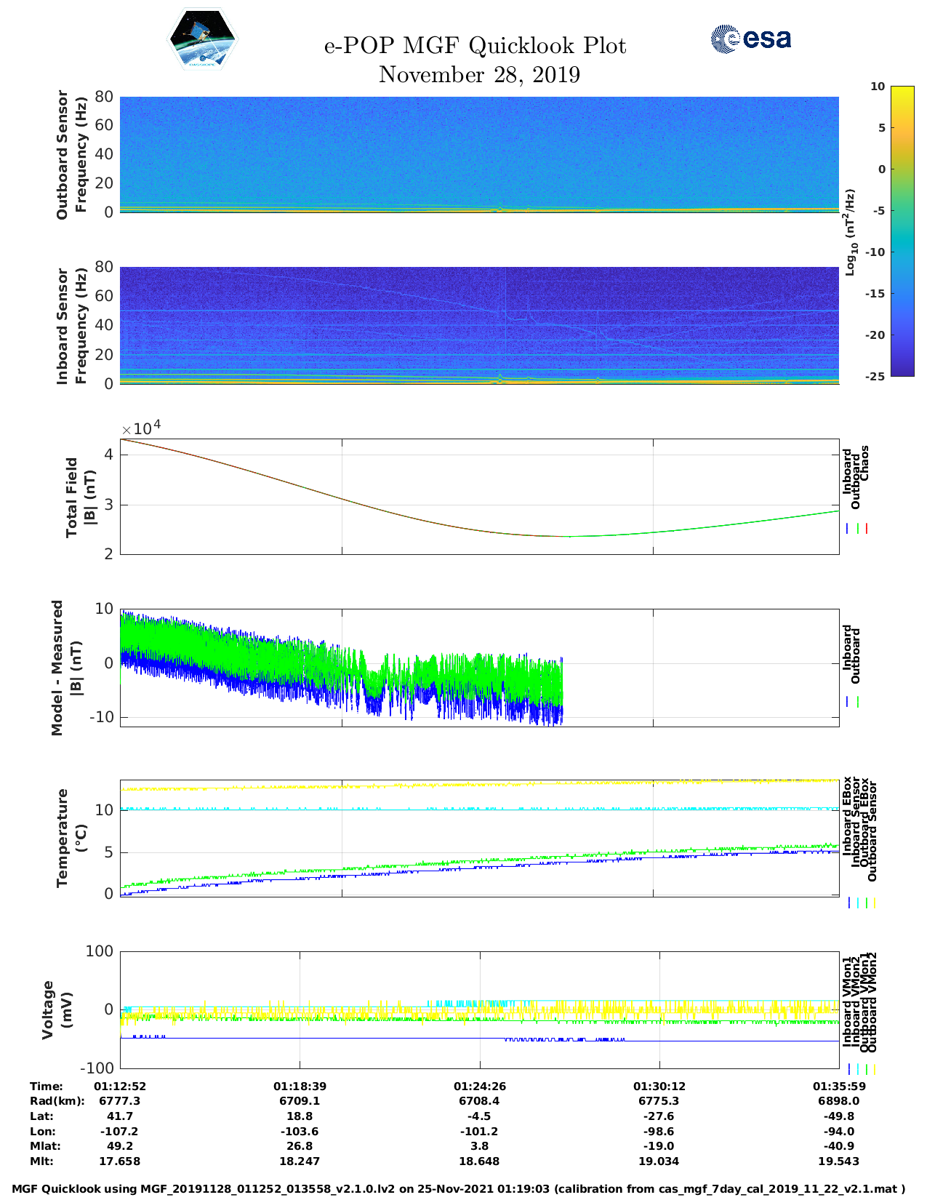Click blue Inboard marker in Model-Measured legend
This screenshot has height=1200, width=927.
click(848, 702)
